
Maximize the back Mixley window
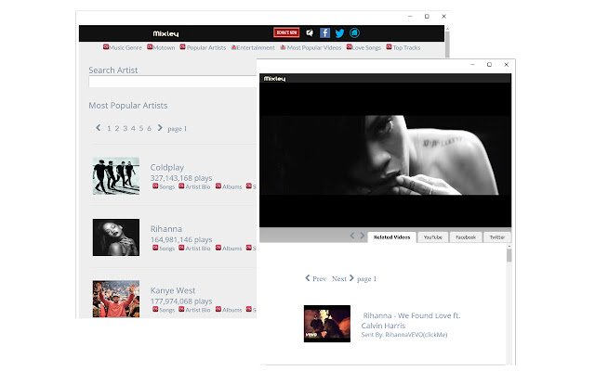427,17
